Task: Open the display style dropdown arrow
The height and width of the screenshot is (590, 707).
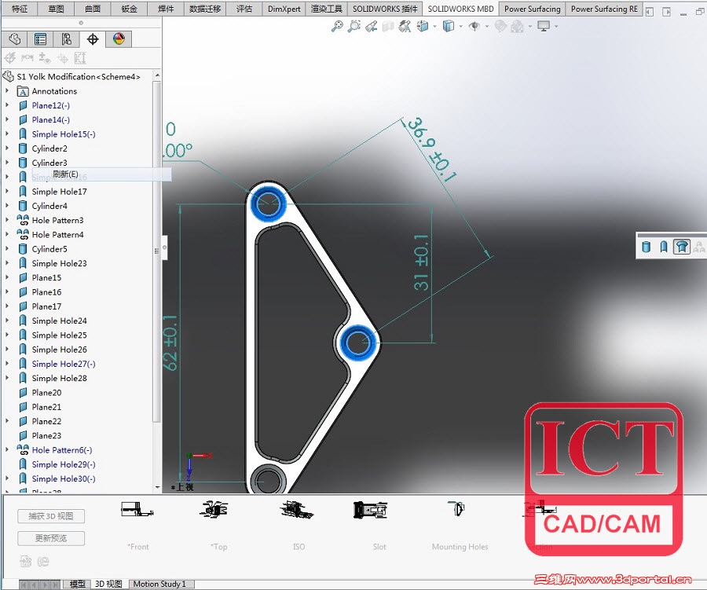Action: point(461,27)
